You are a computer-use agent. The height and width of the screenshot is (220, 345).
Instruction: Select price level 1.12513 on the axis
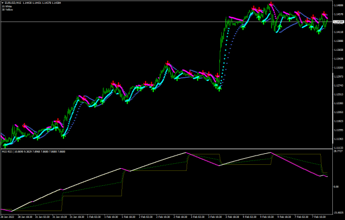(x=338, y=94)
